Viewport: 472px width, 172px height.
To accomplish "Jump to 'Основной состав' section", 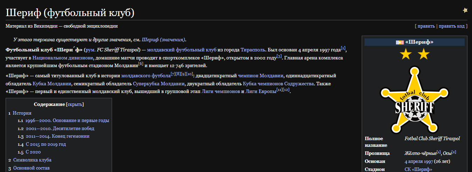I will click(x=32, y=168).
